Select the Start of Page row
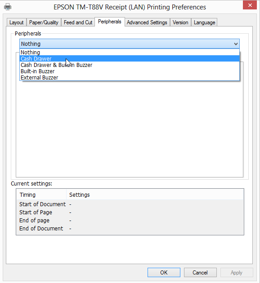The width and height of the screenshot is (260, 283). (130, 212)
